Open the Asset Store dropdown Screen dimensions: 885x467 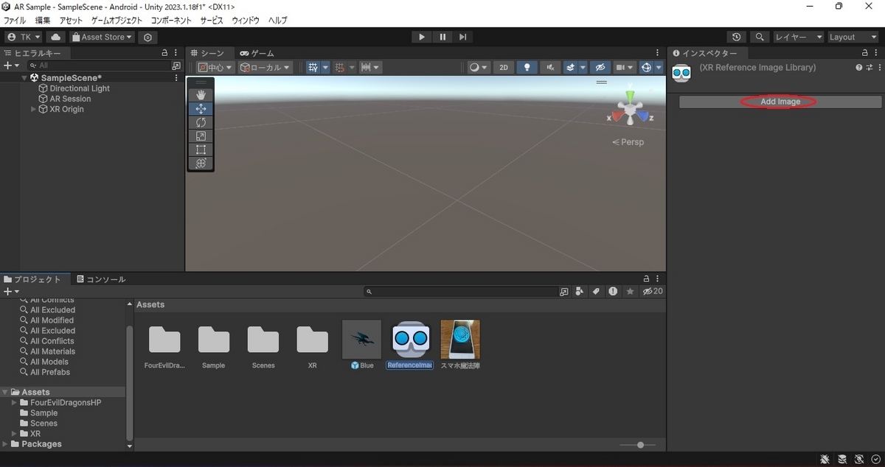click(102, 37)
